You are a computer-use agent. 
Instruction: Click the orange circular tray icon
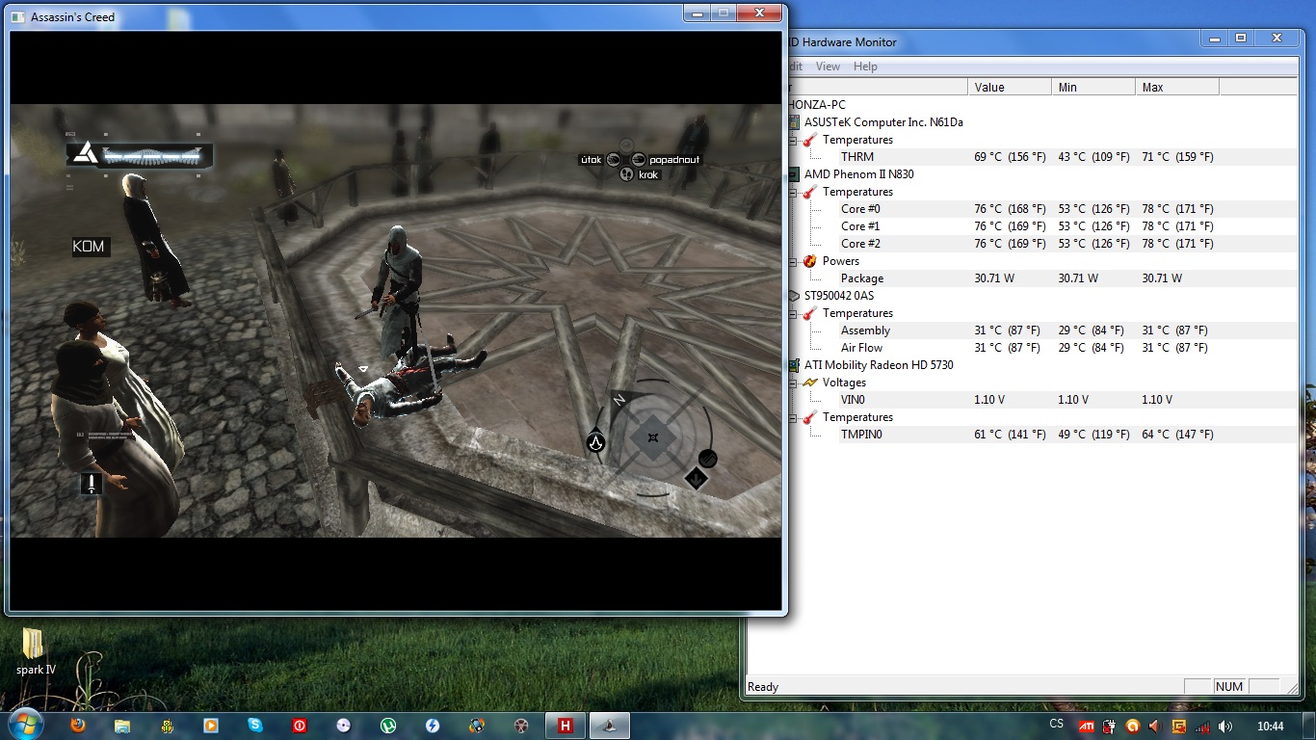click(1132, 727)
